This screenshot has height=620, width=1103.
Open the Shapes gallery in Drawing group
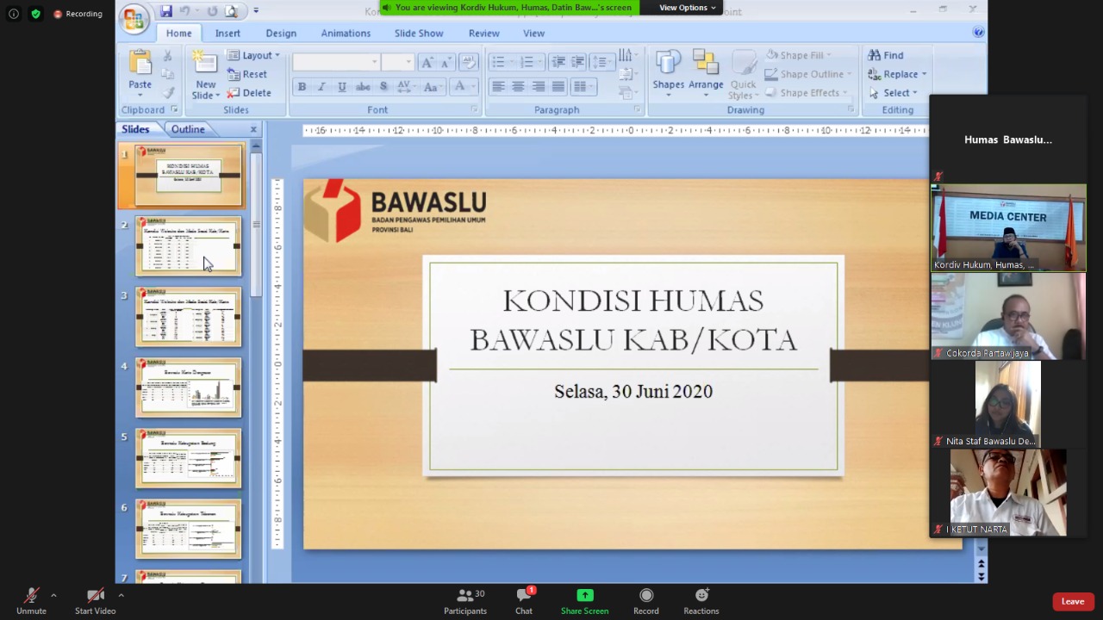669,69
